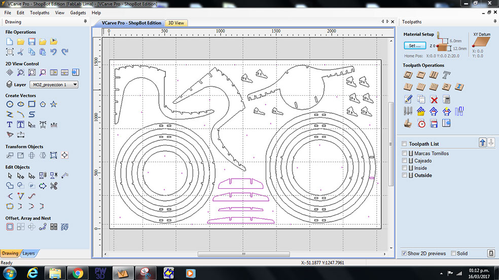Image resolution: width=499 pixels, height=280 pixels.
Task: Click the Undo arrow icon
Action: [53, 52]
